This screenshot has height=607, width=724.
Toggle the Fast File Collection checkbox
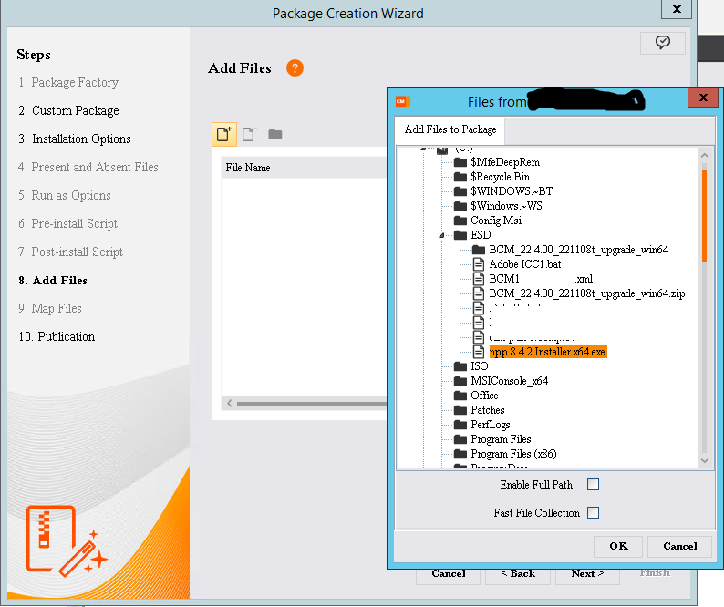(593, 513)
